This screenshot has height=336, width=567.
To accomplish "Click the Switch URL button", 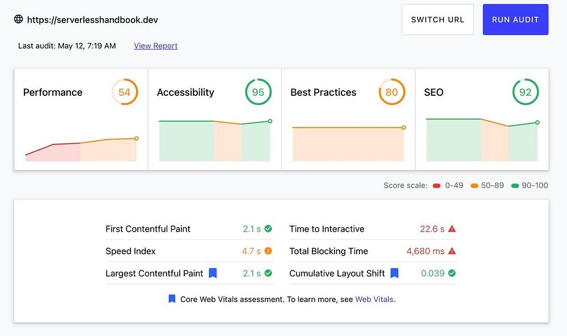I will [x=437, y=20].
